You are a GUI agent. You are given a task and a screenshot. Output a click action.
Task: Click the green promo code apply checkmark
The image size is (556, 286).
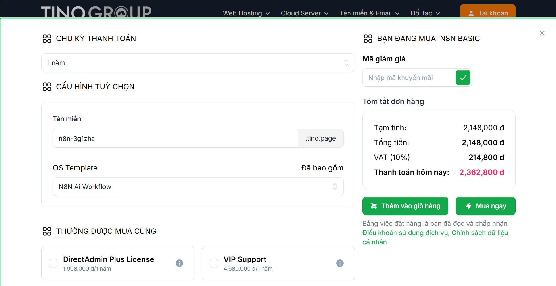[x=463, y=78]
